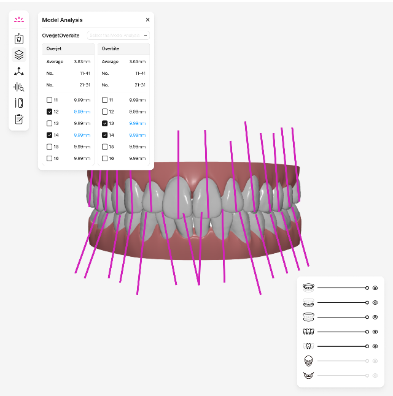Toggle visibility of lower jaw layer
This screenshot has width=393, height=396.
click(x=375, y=303)
